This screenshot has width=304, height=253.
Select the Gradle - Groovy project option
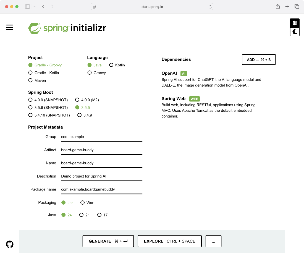pos(45,65)
